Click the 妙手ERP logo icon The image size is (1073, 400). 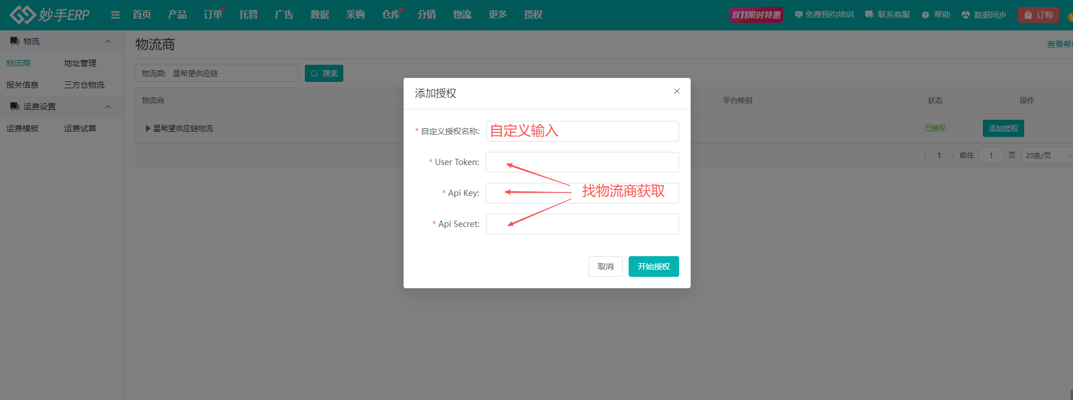[x=22, y=15]
